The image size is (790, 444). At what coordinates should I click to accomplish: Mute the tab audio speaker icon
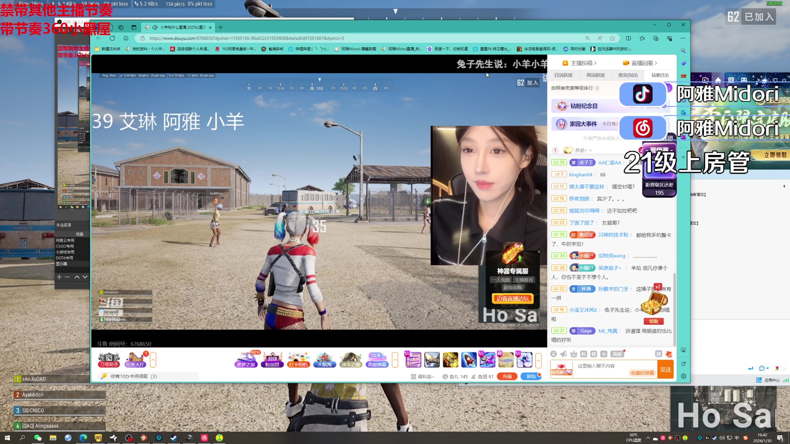pyautogui.click(x=155, y=28)
